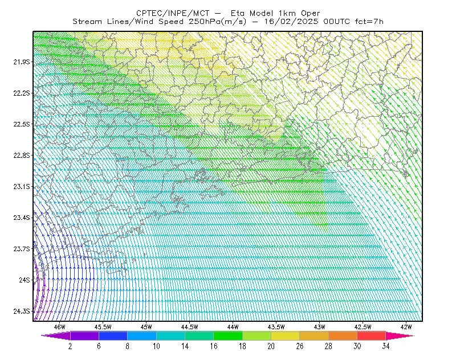
Task: Click the bright green 16–18 legend swatch
Action: coord(228,335)
